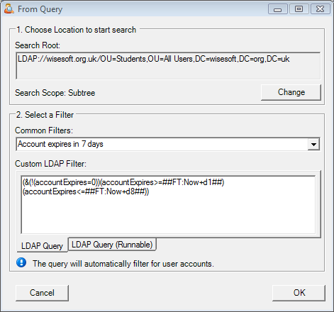
Task: Confirm the query with the OK button
Action: tap(299, 293)
